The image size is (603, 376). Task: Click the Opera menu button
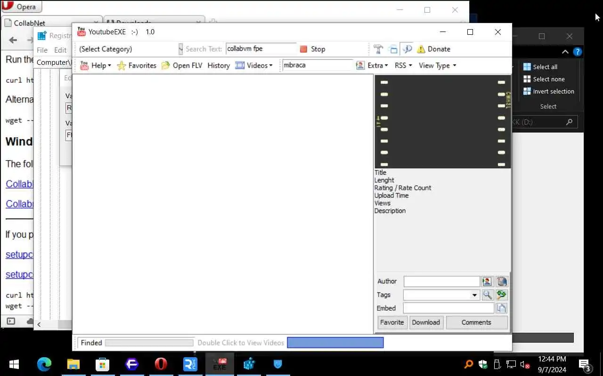[21, 7]
